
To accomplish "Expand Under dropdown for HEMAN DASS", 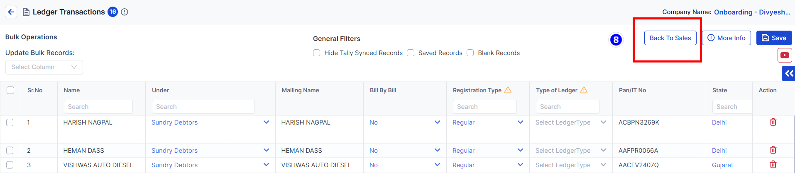I will (266, 151).
